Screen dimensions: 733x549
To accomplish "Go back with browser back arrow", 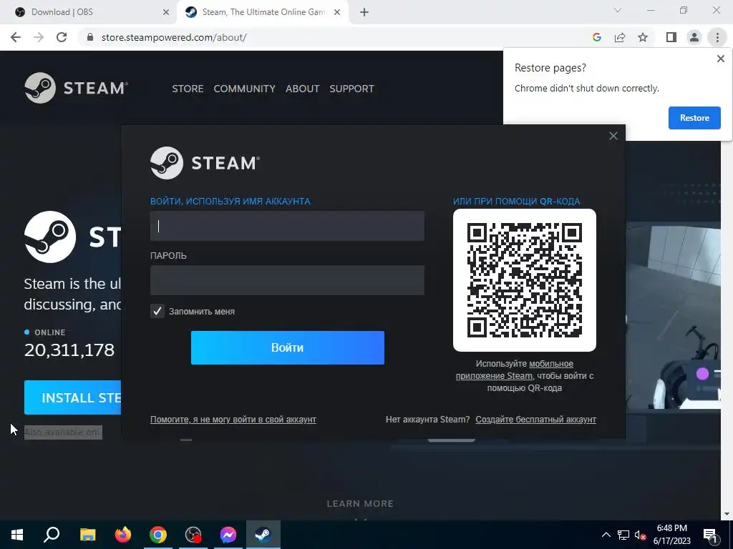I will pyautogui.click(x=16, y=37).
